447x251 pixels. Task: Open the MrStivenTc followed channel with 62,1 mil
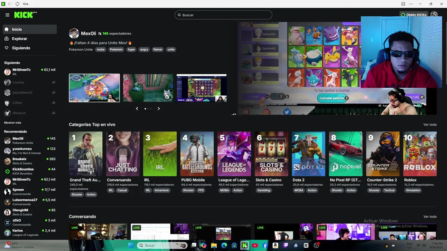pos(30,72)
